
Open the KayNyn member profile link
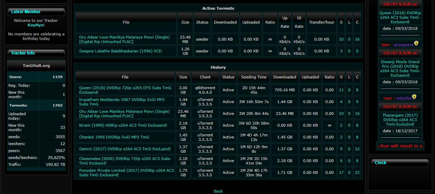[x=36, y=25]
